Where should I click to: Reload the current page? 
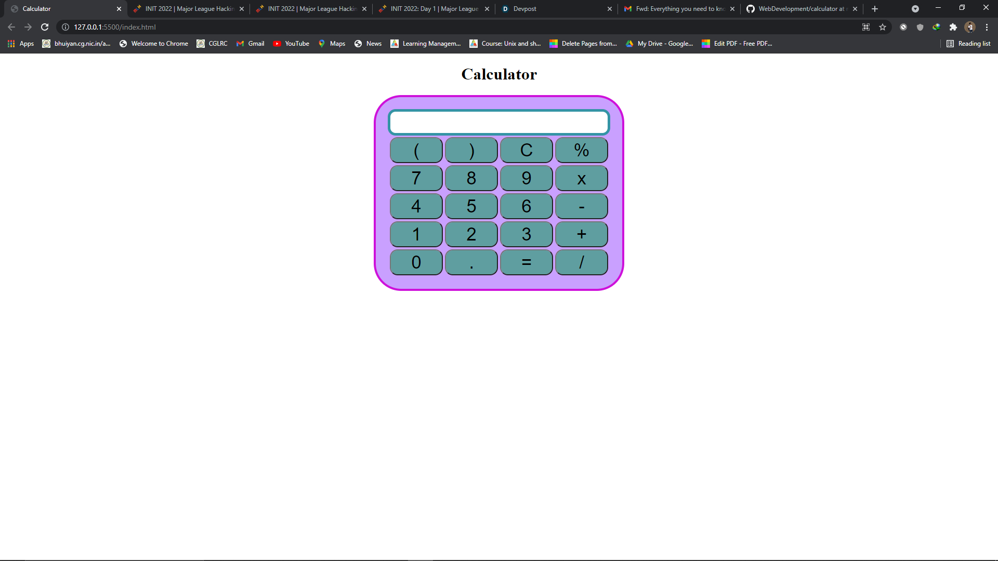tap(45, 27)
